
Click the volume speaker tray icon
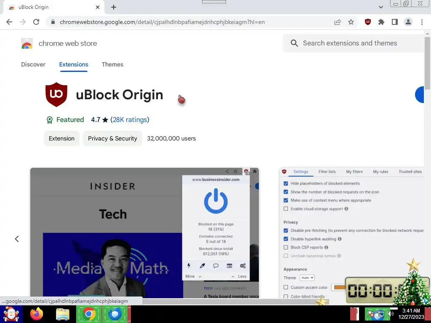click(390, 314)
